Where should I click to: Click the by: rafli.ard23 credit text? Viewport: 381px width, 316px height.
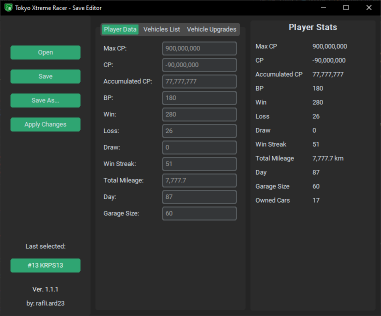tap(45, 303)
